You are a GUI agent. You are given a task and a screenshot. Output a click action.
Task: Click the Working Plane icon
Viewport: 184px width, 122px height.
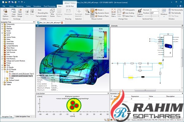click(59, 13)
